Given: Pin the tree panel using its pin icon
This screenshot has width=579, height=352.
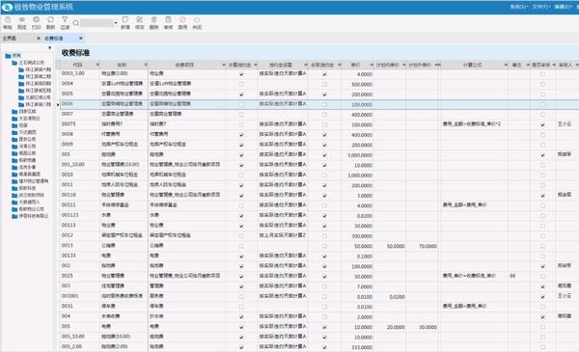Looking at the screenshot, I should [x=49, y=48].
